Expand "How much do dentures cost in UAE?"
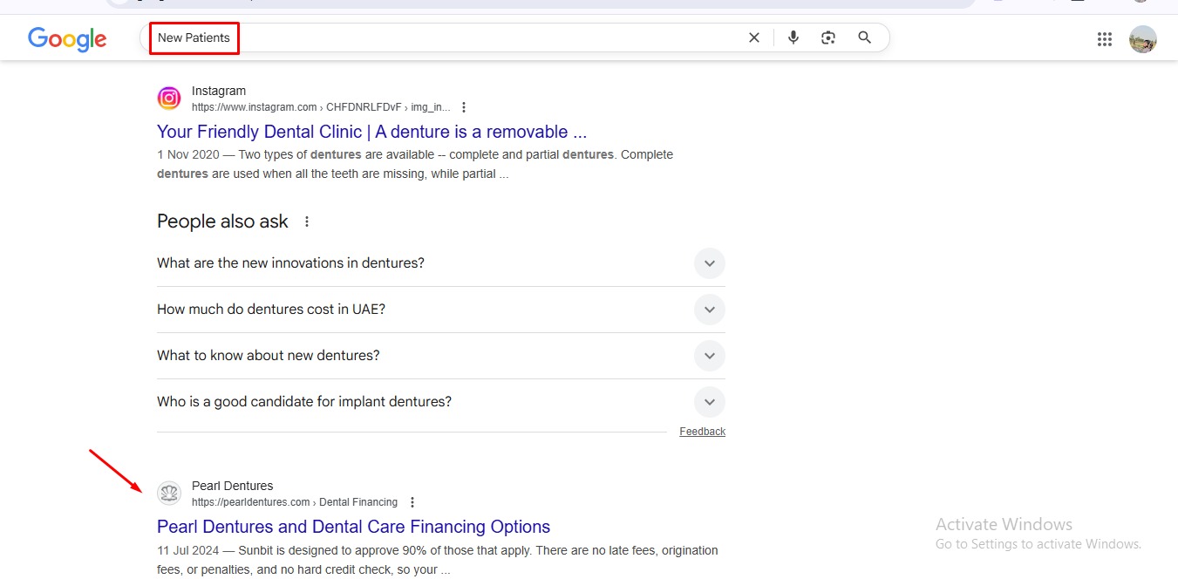The width and height of the screenshot is (1178, 579). (x=709, y=310)
